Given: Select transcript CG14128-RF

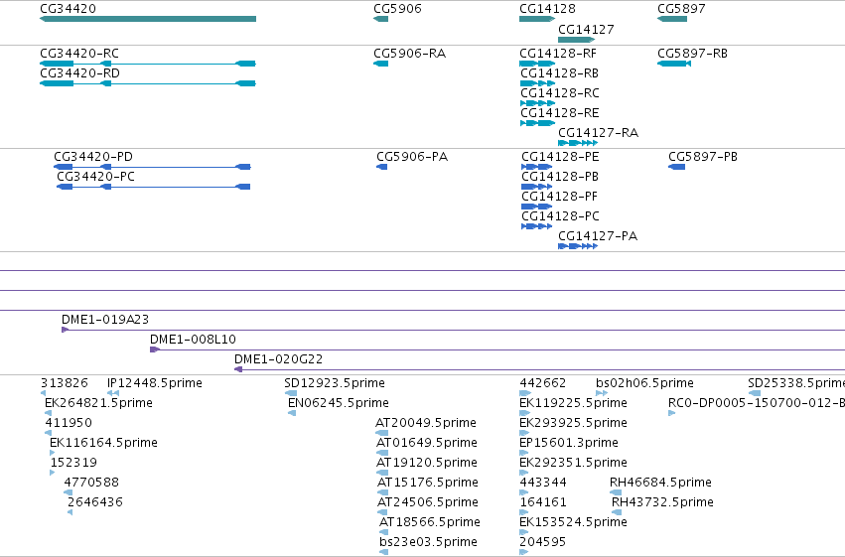Looking at the screenshot, I should 537,64.
